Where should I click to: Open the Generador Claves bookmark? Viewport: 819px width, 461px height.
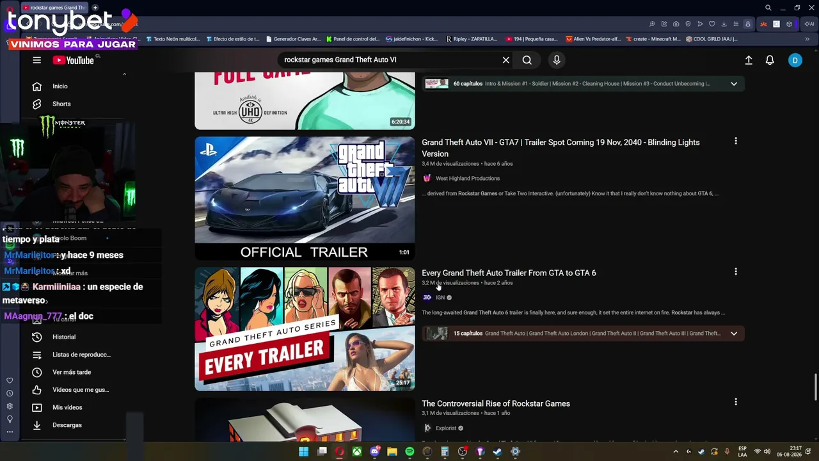pos(293,39)
